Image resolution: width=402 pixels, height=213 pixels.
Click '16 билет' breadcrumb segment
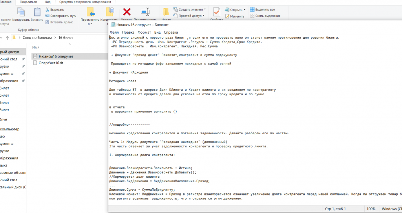[66, 38]
